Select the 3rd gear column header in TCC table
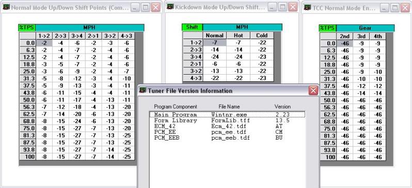This screenshot has width=412, height=188. click(361, 36)
